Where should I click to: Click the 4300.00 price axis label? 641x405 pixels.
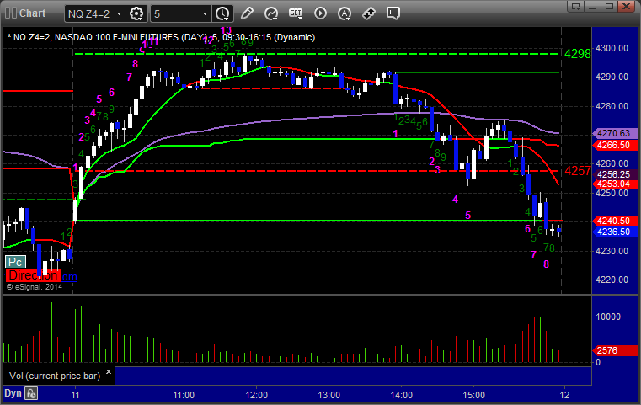(x=612, y=48)
